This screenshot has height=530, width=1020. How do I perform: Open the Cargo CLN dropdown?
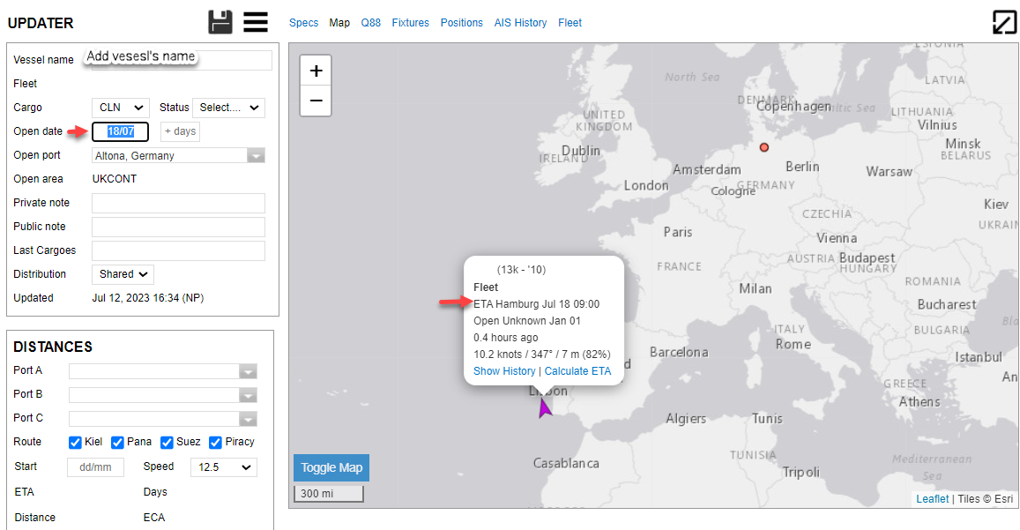point(121,108)
